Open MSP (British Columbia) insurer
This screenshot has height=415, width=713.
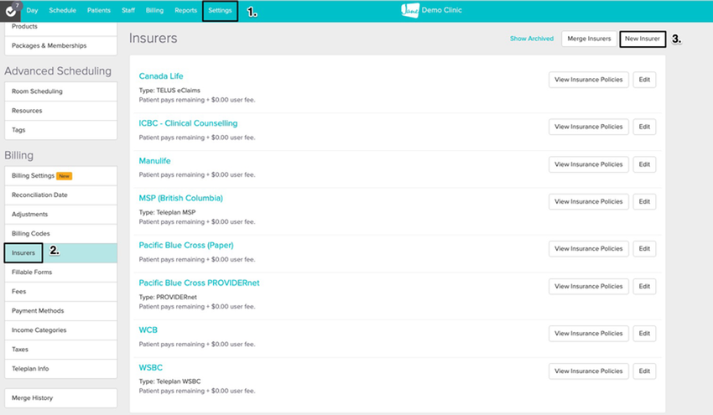[x=180, y=198]
